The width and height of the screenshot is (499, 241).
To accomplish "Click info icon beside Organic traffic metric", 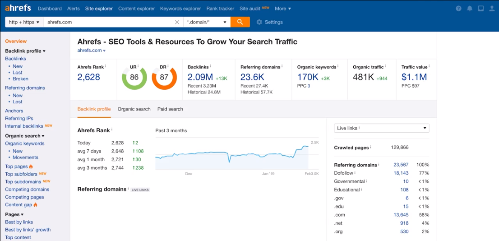I will click(x=386, y=66).
